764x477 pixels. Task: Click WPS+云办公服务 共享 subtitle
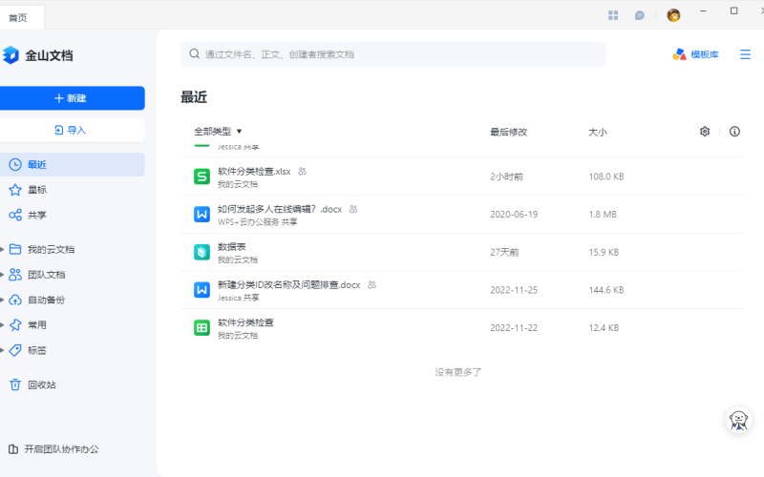tap(257, 222)
